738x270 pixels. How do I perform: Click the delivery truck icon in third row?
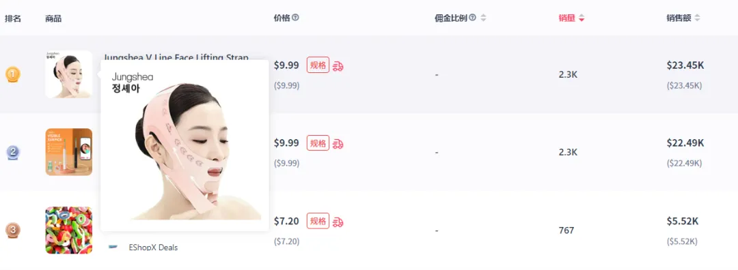(338, 222)
